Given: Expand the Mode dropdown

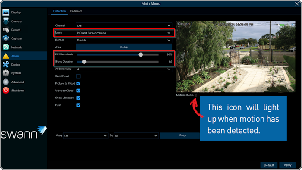Looking at the screenshot, I should [124, 33].
